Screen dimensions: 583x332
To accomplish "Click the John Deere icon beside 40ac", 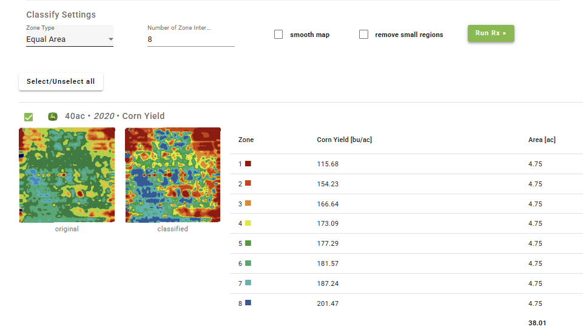I will pyautogui.click(x=53, y=117).
